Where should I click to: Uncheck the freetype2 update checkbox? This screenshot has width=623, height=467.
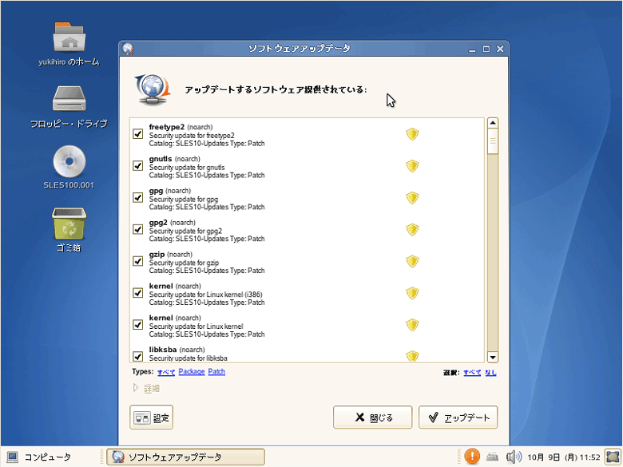[138, 134]
